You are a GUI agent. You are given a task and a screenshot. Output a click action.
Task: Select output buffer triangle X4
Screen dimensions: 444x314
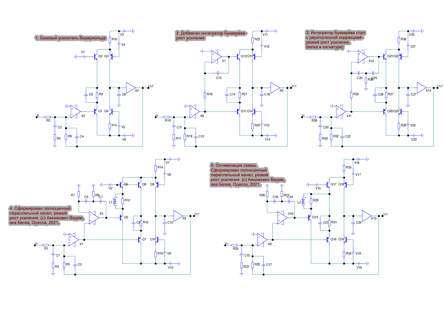(131, 88)
